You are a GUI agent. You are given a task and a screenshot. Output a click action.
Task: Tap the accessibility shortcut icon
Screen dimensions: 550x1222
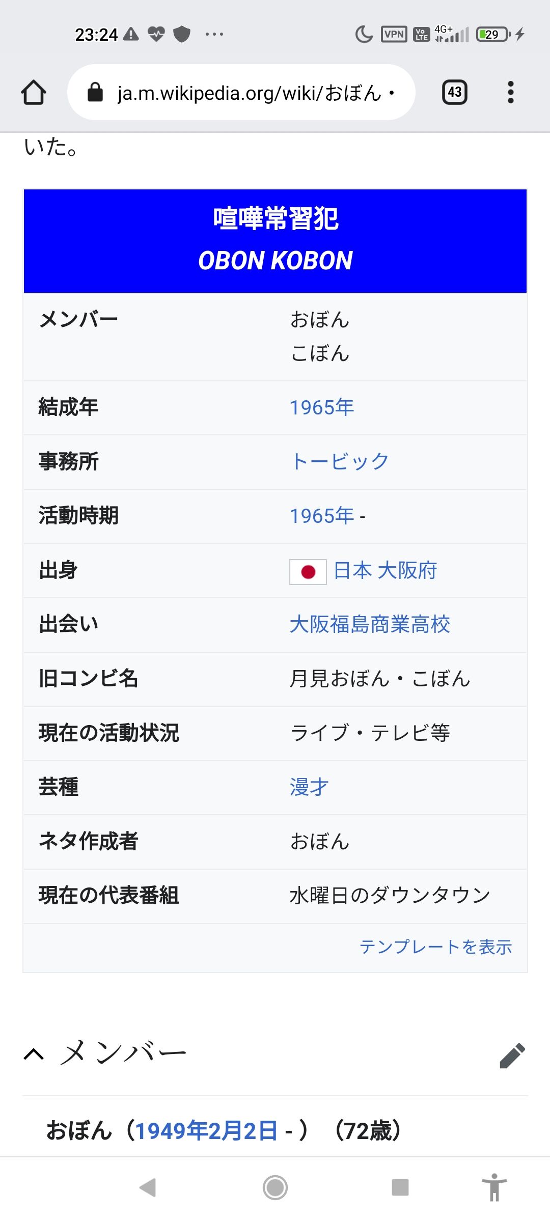click(x=494, y=1187)
